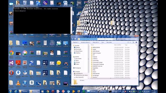Screen dimensions: 166x93
Task: Click Explorer address bar refresh button
Action: click(115, 39)
